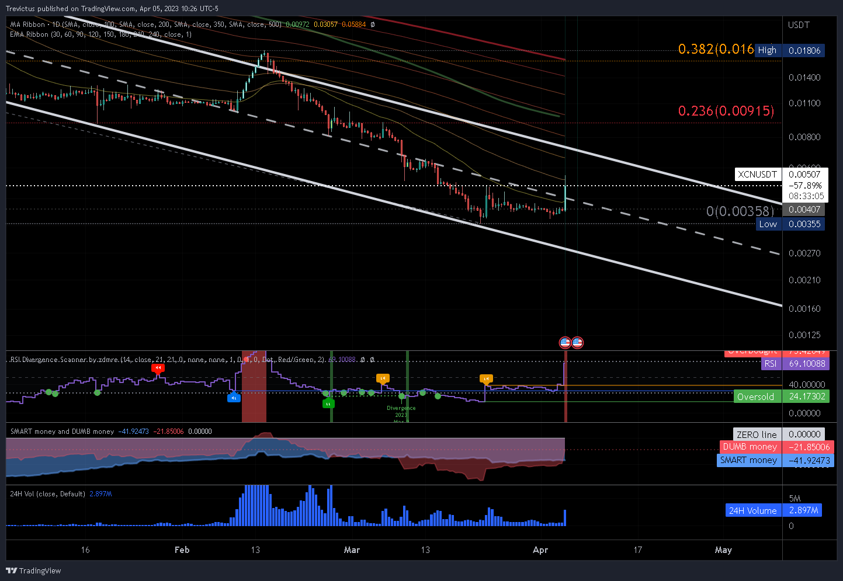Click the May date on time axis
Screen dimensions: 843x581
(723, 549)
